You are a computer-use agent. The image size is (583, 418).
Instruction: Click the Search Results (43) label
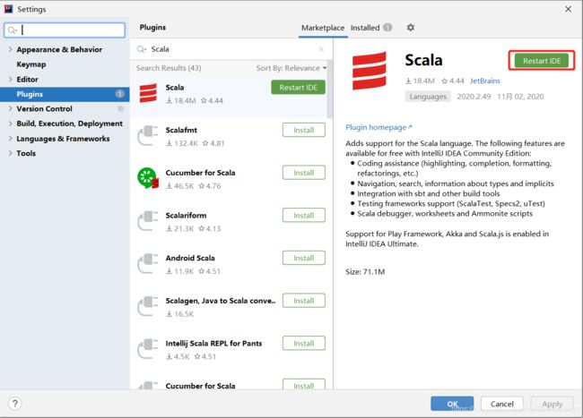(x=169, y=68)
